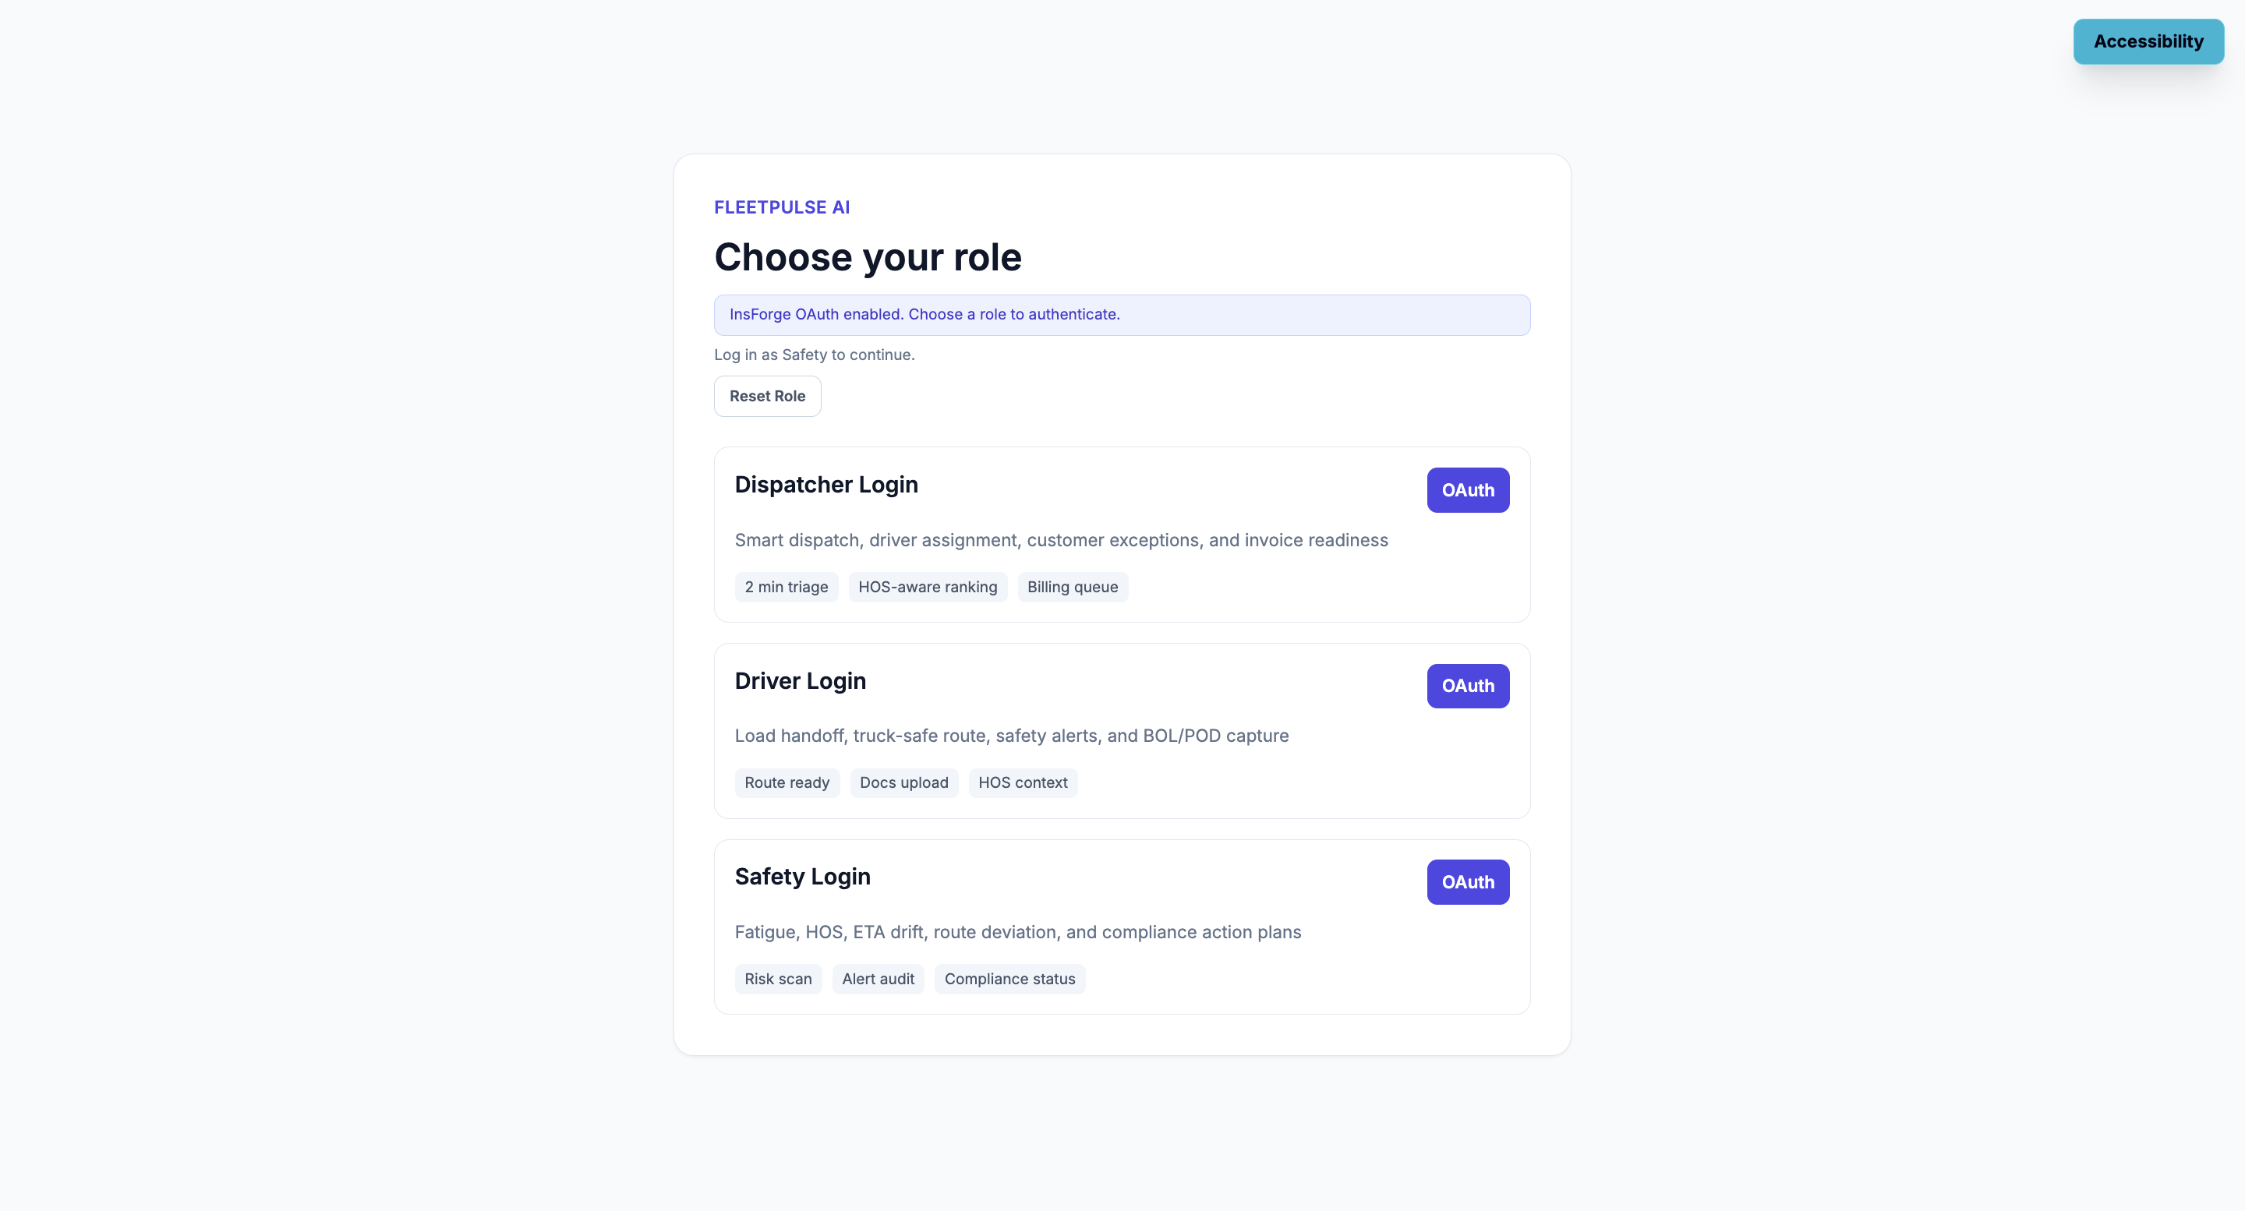Select the Safety Login heading
The image size is (2245, 1211).
click(802, 877)
